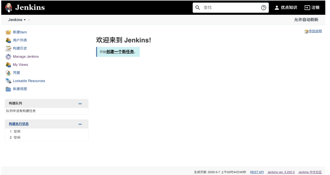
Task: Expand the Jenkins breadcrumb dropdown arrow
Action: (x=24, y=20)
